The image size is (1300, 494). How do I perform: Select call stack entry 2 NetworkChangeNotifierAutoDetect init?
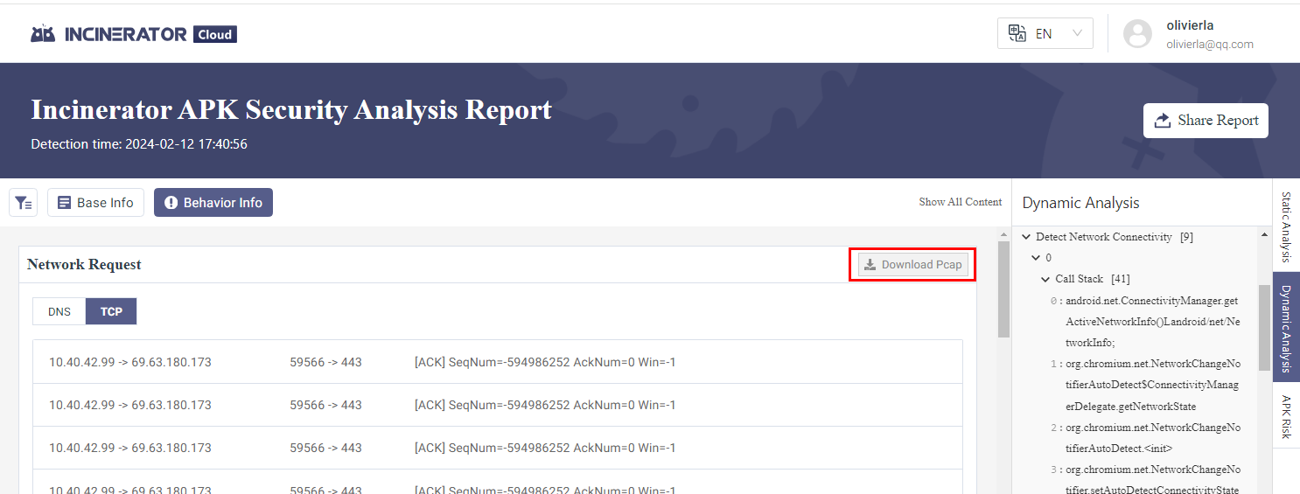click(x=1152, y=438)
